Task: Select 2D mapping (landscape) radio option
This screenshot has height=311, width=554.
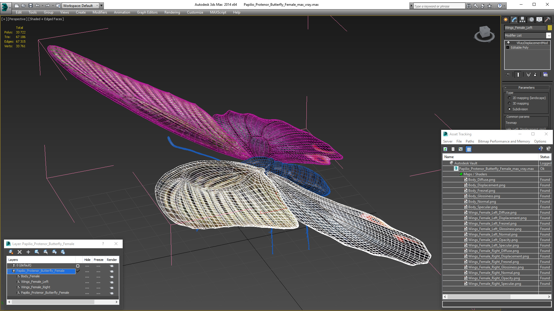Action: click(509, 98)
